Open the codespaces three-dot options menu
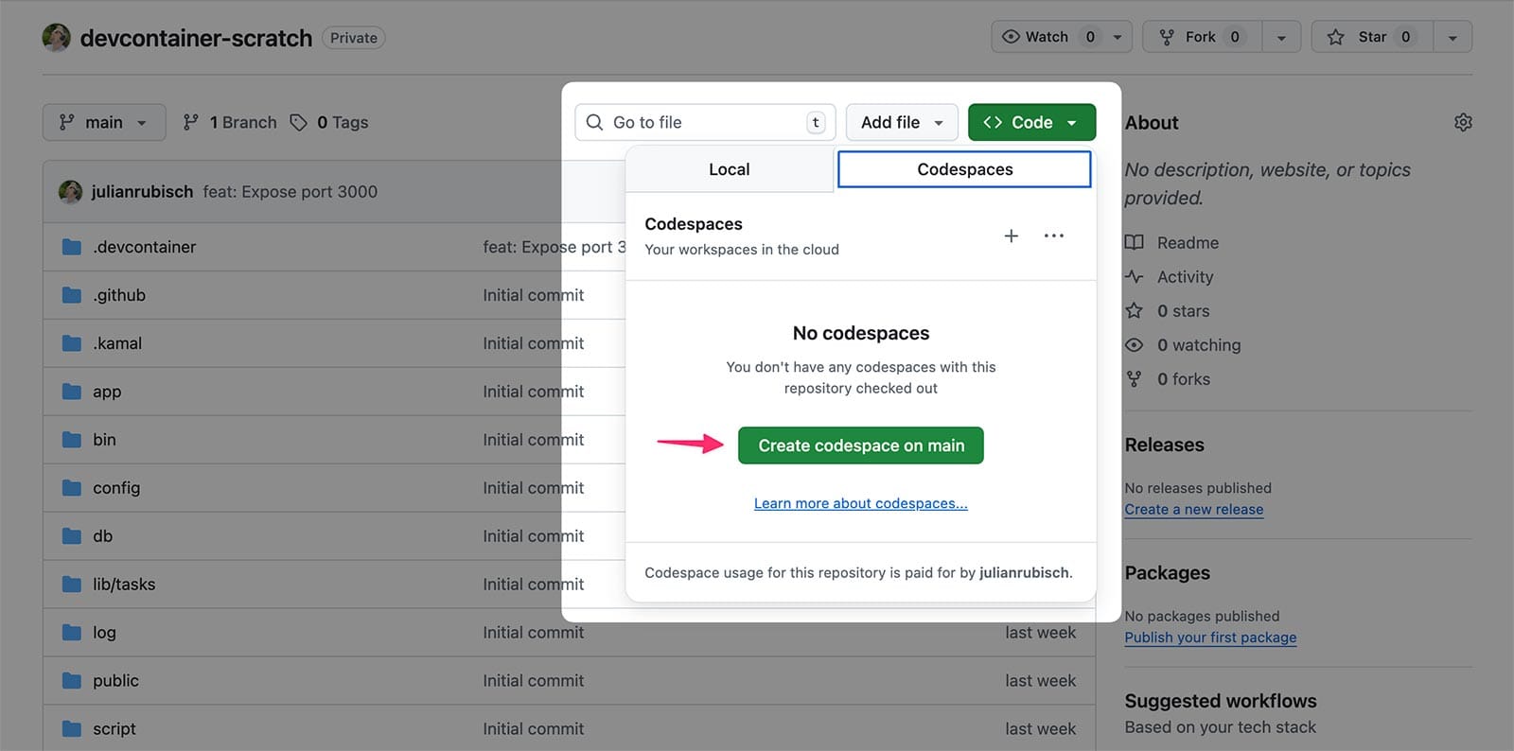Screen dimensions: 1514x751 click(x=1053, y=236)
